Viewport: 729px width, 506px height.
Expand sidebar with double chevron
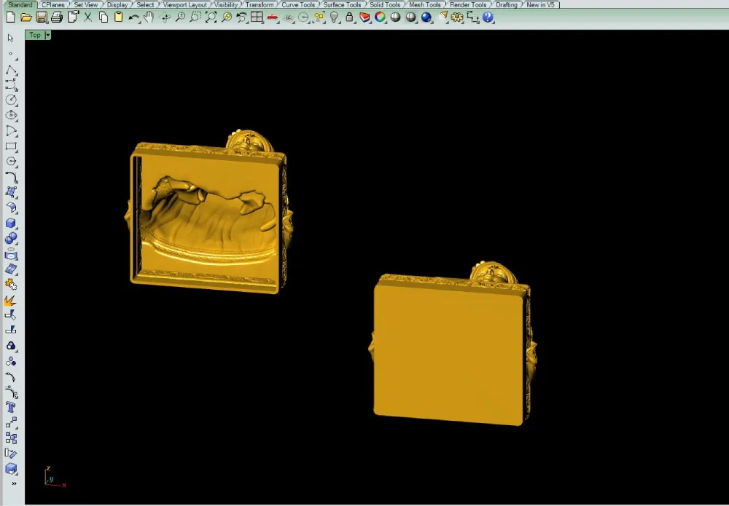coord(14,483)
